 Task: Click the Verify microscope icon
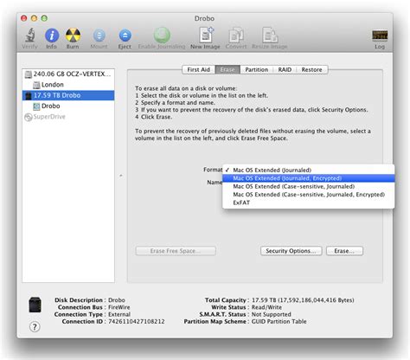pos(30,35)
